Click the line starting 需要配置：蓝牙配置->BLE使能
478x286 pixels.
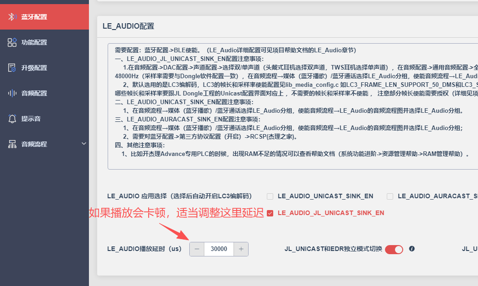click(235, 50)
